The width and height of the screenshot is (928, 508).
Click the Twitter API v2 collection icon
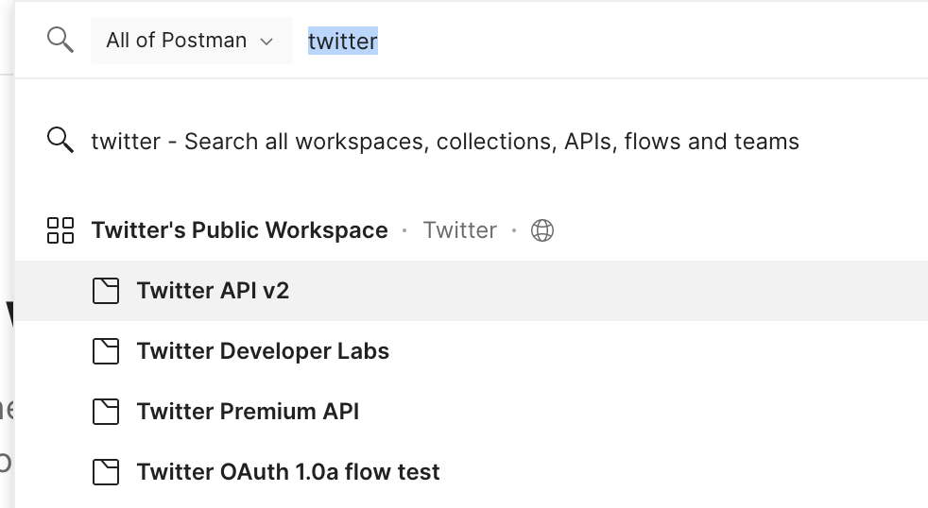tap(106, 291)
